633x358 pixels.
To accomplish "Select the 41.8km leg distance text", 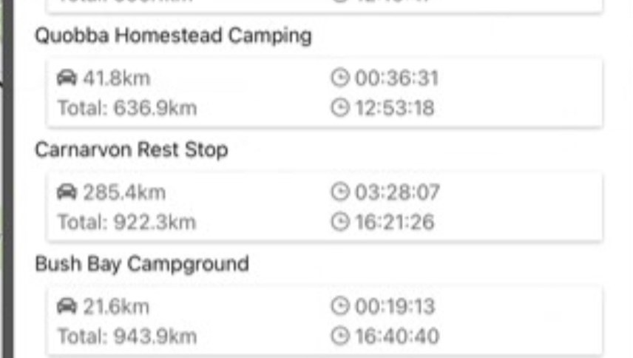I will [x=116, y=78].
